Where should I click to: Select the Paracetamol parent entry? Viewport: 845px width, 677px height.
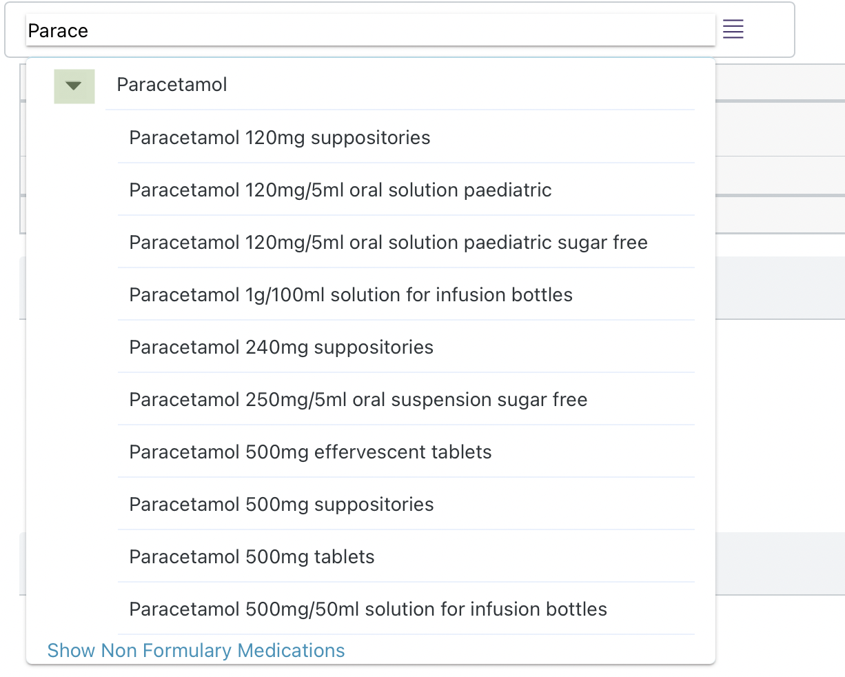click(172, 85)
